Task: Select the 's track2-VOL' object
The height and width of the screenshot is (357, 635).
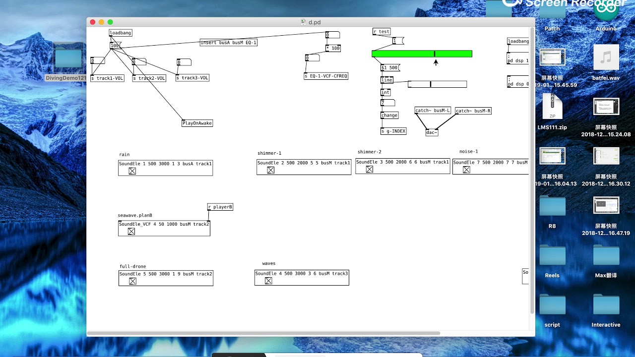Action: (x=149, y=78)
